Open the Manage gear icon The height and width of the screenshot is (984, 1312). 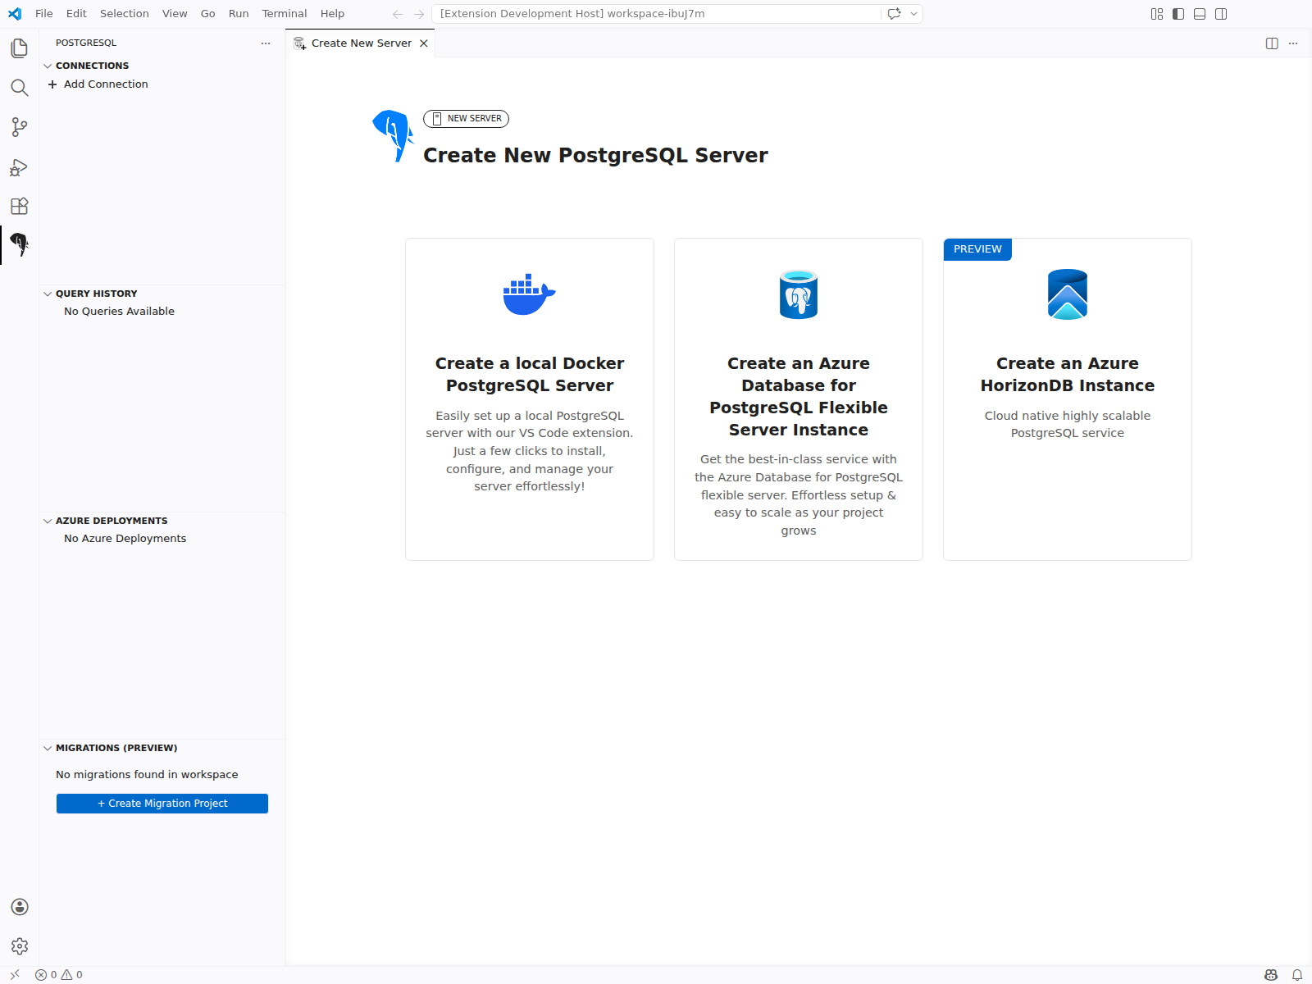coord(20,946)
